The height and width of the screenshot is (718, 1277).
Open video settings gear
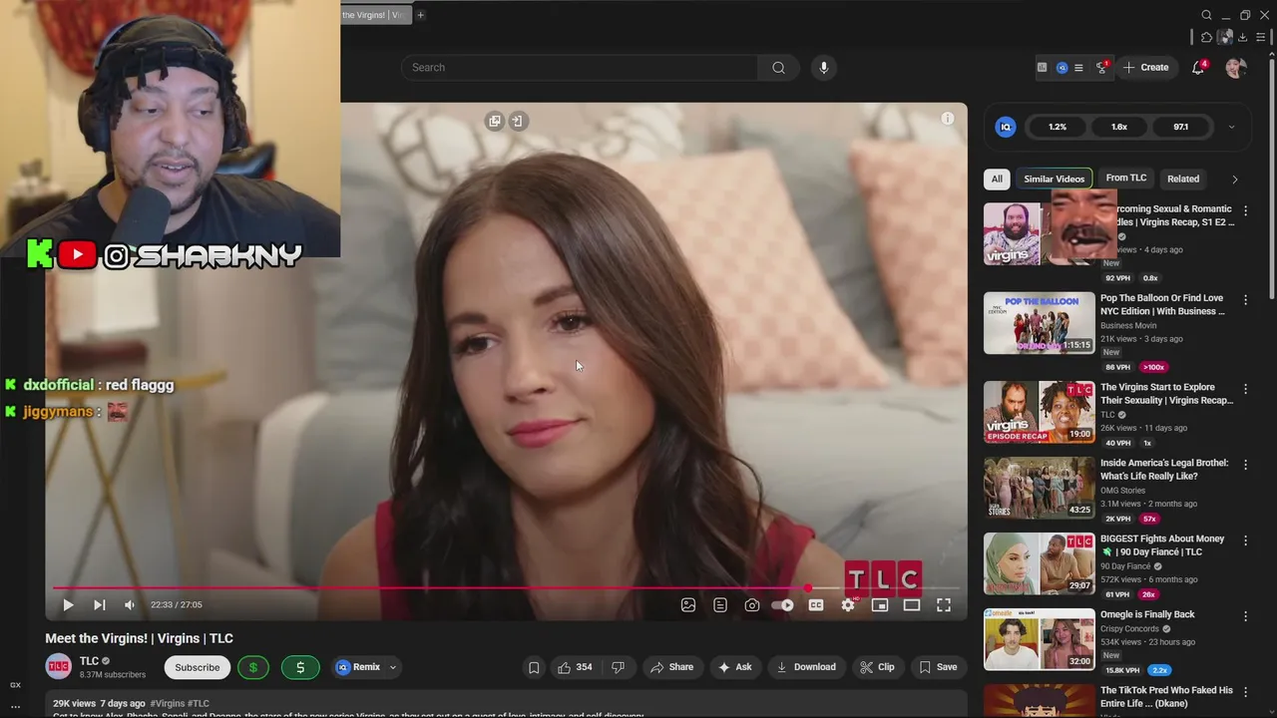click(848, 604)
